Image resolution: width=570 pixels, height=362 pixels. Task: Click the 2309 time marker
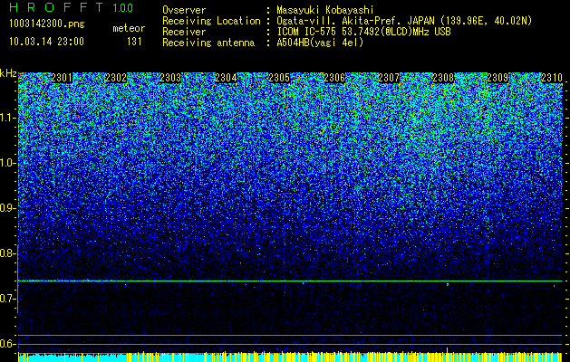pyautogui.click(x=498, y=78)
